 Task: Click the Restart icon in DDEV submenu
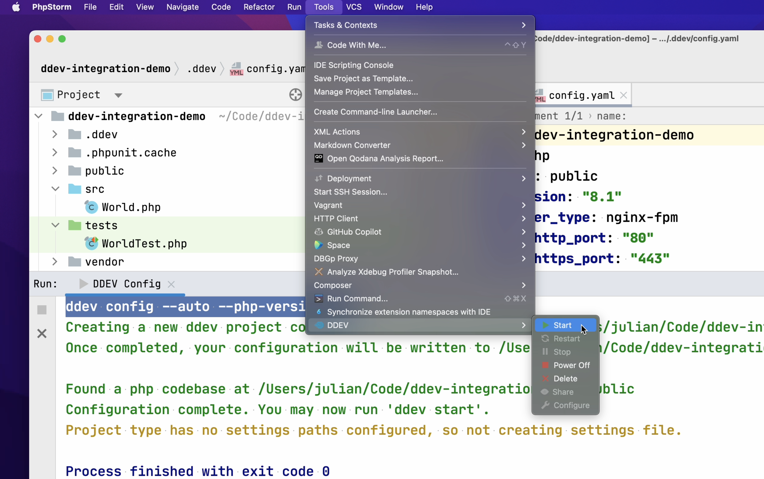545,338
